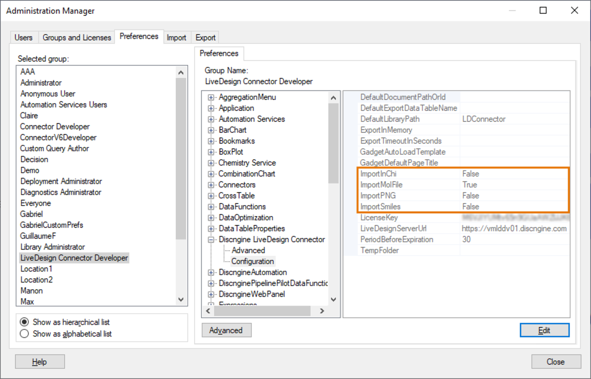Select 'Show as alphabetical list' radio button
Screen dimensions: 591x379
(x=25, y=334)
